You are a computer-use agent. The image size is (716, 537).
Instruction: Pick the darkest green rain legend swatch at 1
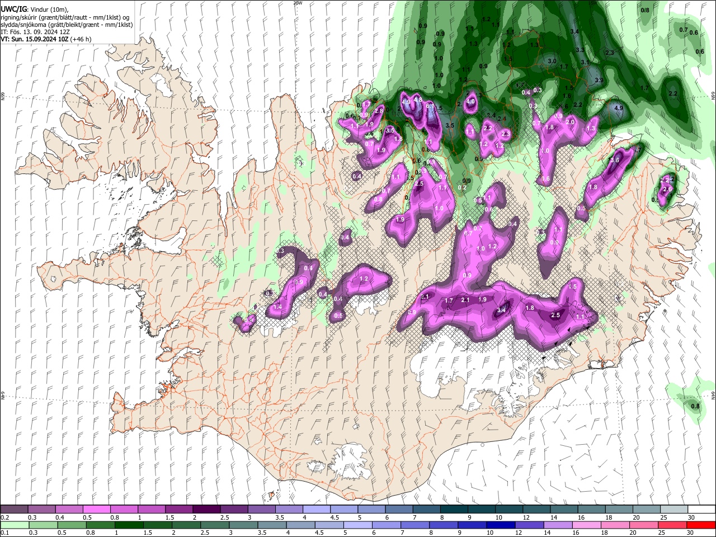pyautogui.click(x=129, y=525)
